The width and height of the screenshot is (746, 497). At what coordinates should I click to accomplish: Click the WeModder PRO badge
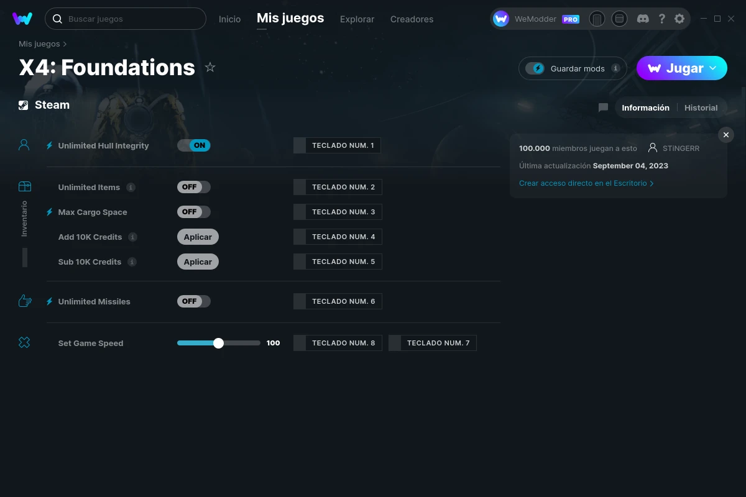[571, 19]
